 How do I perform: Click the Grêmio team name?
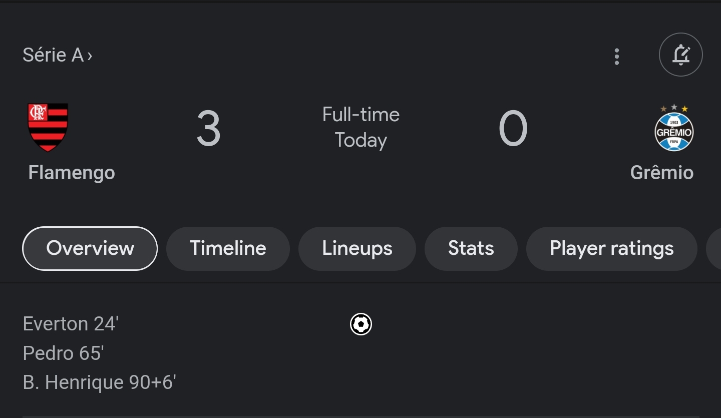pyautogui.click(x=662, y=173)
